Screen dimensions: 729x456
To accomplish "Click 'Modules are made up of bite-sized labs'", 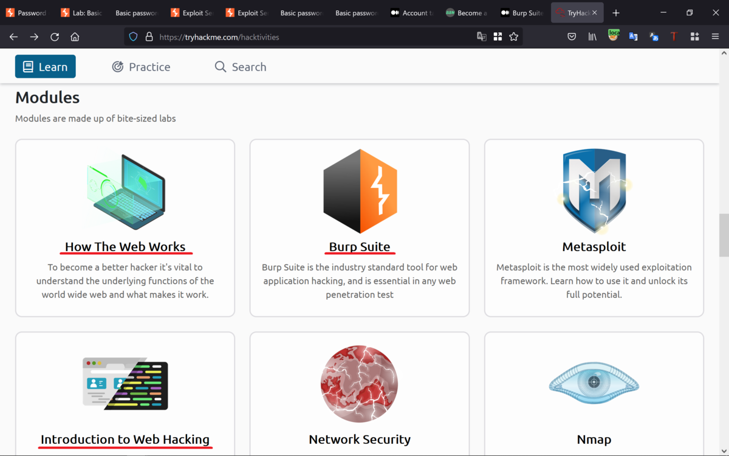I will (x=95, y=119).
